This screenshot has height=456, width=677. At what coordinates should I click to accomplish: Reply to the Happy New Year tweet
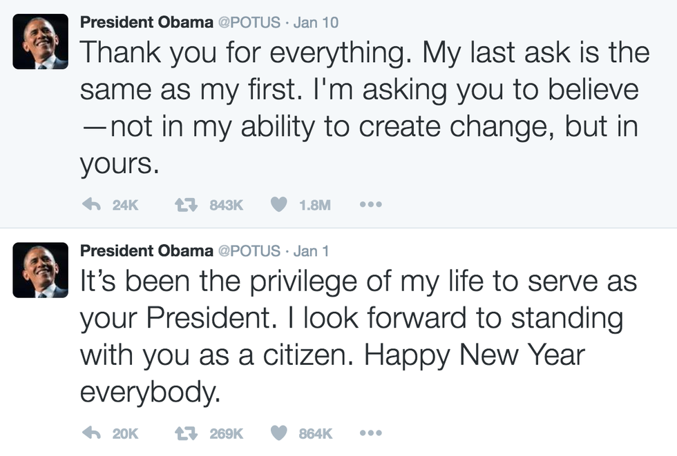[91, 433]
